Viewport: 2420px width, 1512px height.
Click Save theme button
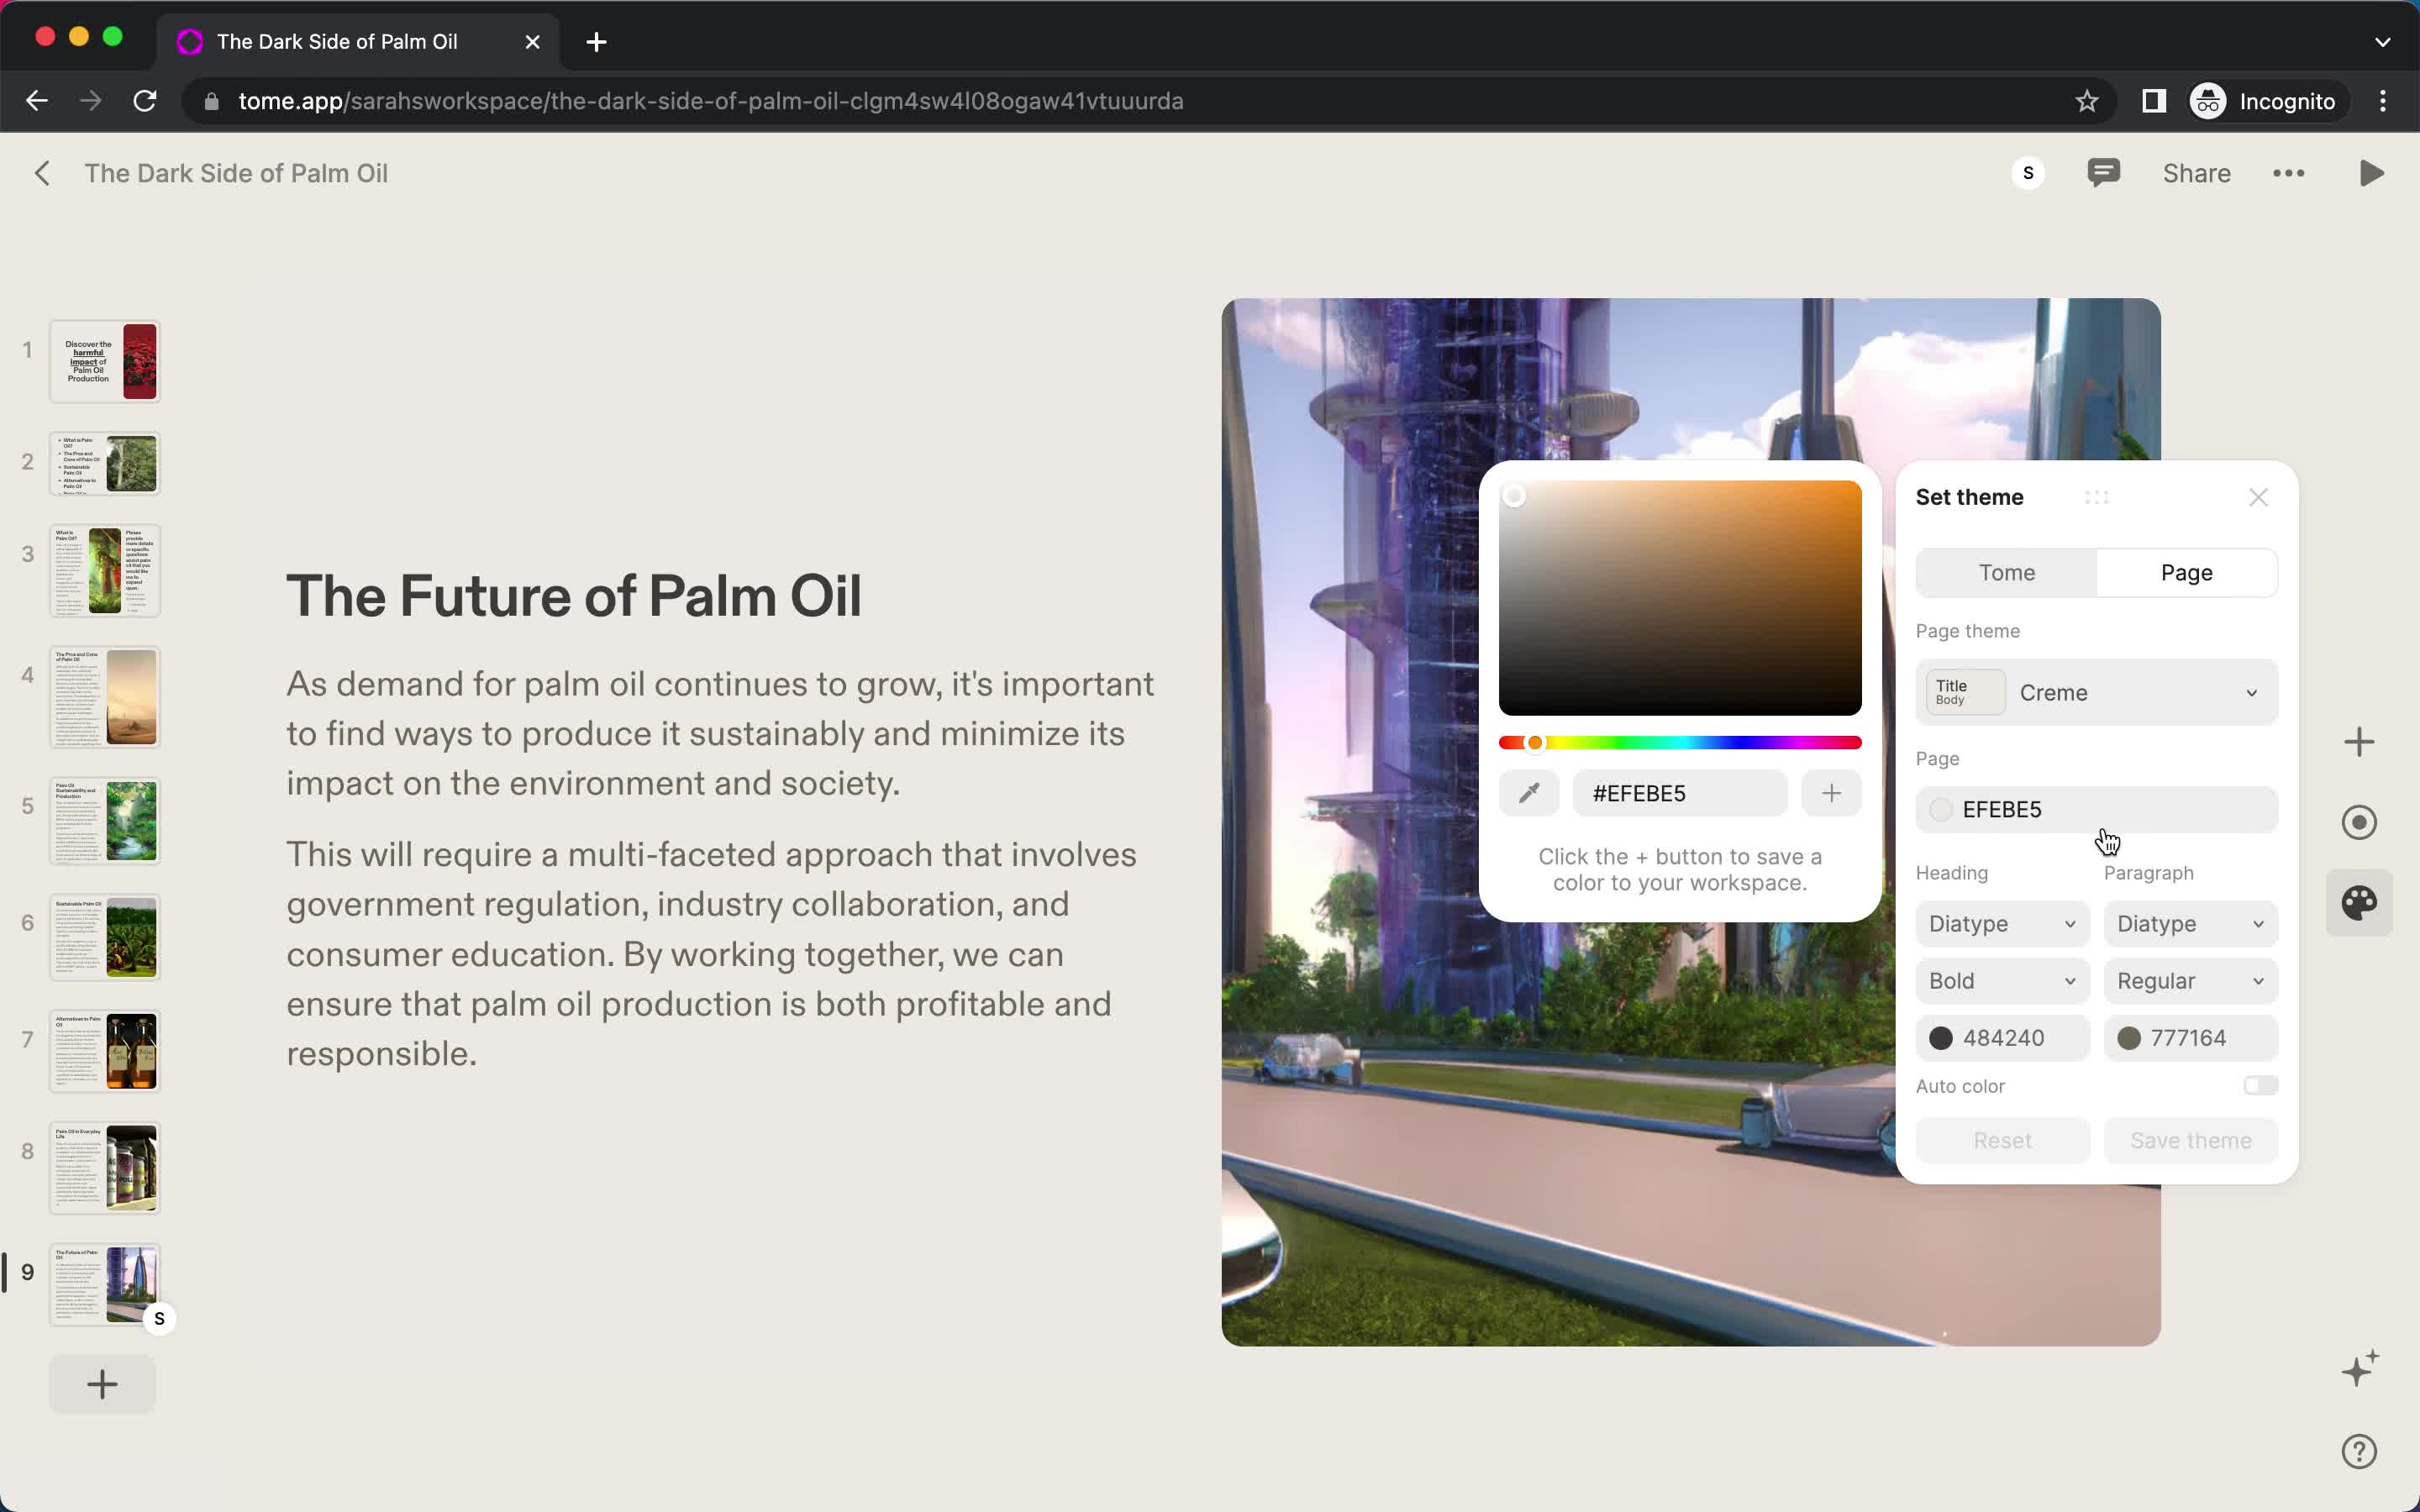pyautogui.click(x=2190, y=1139)
